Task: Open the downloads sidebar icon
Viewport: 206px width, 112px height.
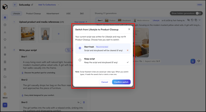Action: [5, 47]
